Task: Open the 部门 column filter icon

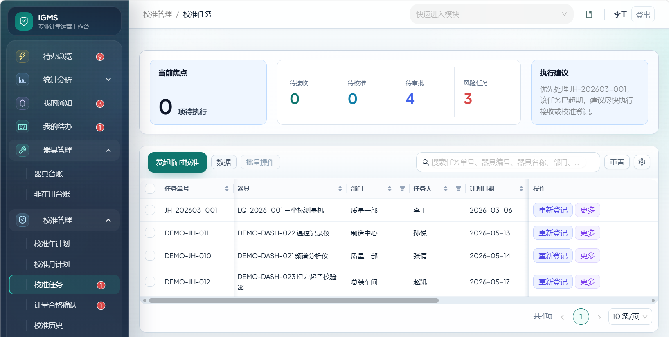Action: [402, 189]
